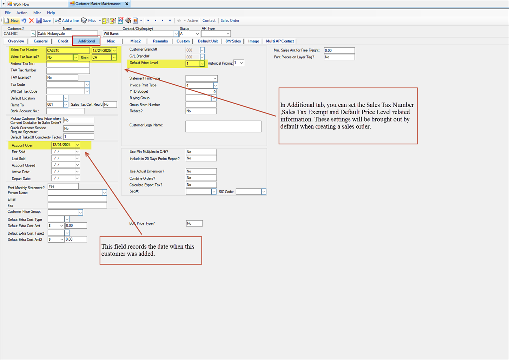This screenshot has width=509, height=360.
Task: Open the Status dropdown
Action: (197, 33)
